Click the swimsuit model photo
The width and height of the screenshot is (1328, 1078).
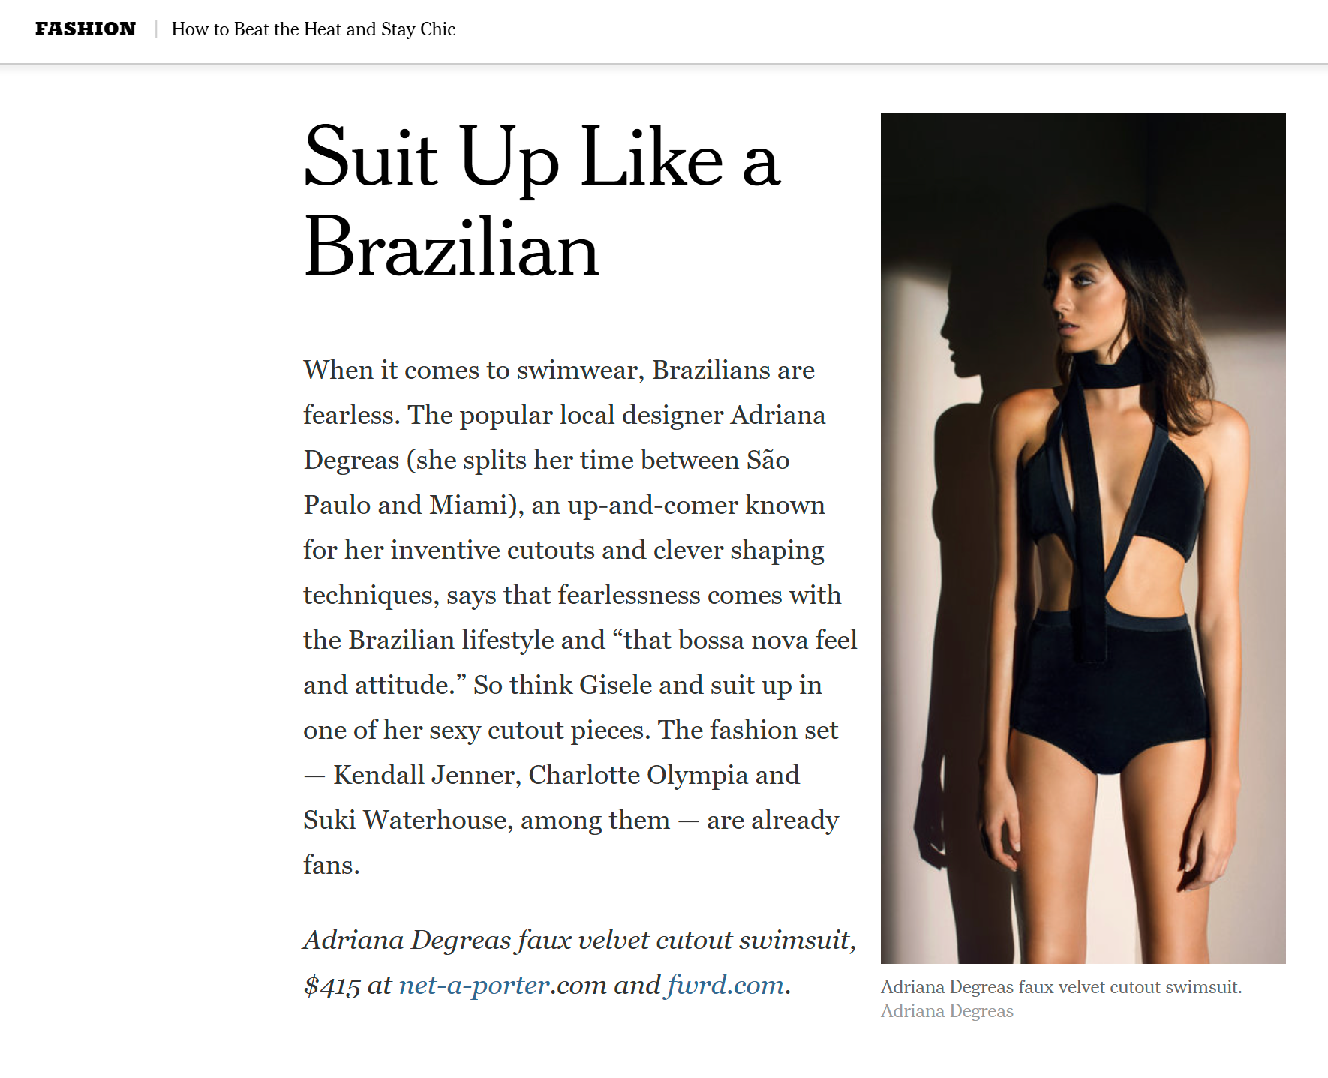click(1083, 539)
